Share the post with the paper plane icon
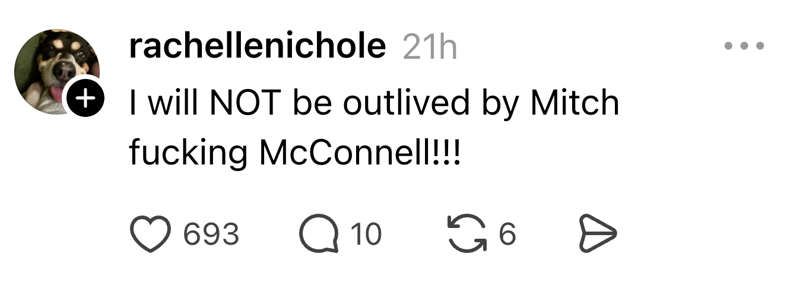 click(x=598, y=235)
